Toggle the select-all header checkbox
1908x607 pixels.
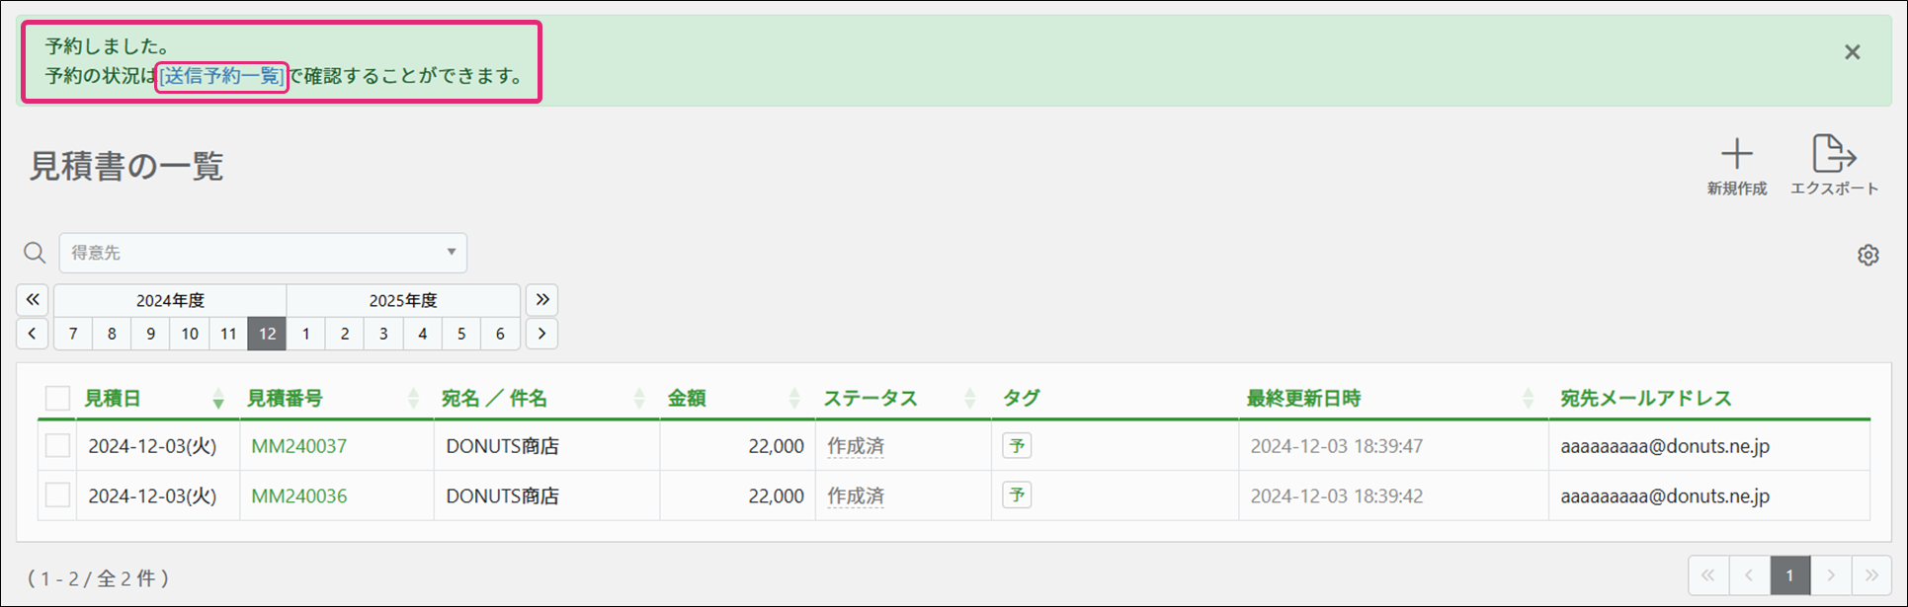58,398
